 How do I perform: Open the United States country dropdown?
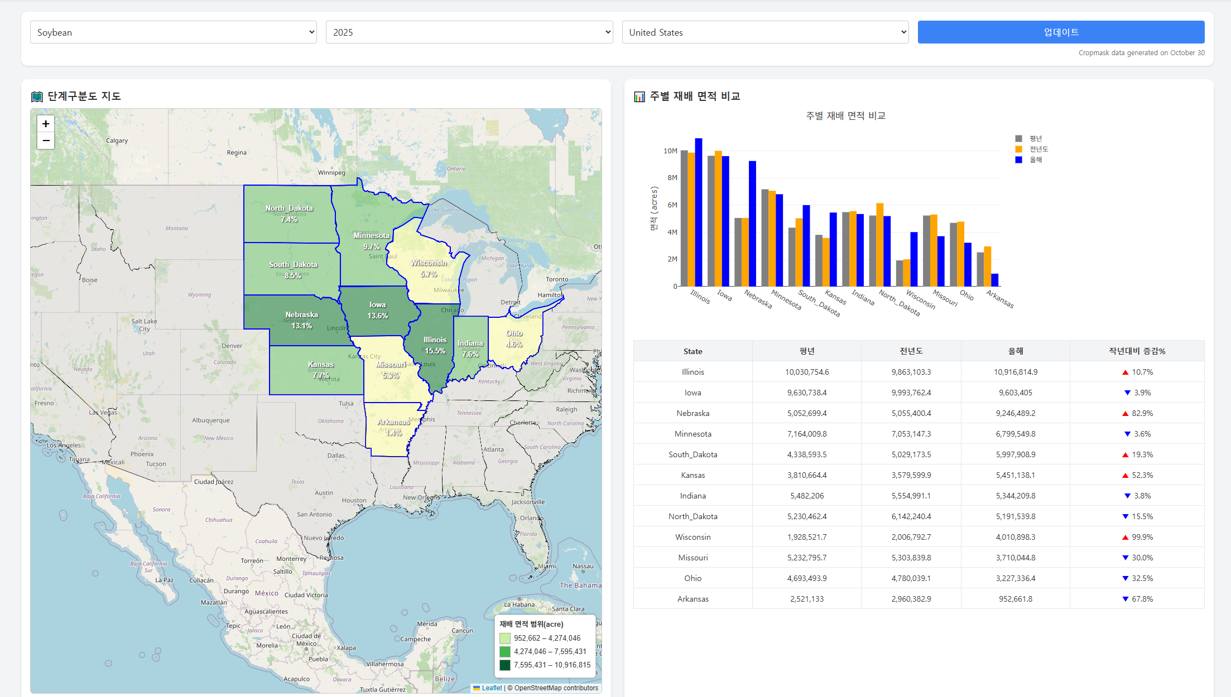pos(765,32)
